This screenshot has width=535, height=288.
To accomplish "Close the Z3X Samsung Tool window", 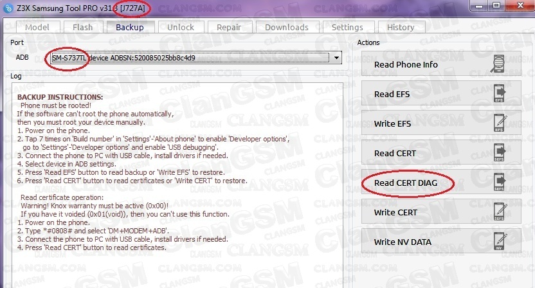I will click(520, 5).
